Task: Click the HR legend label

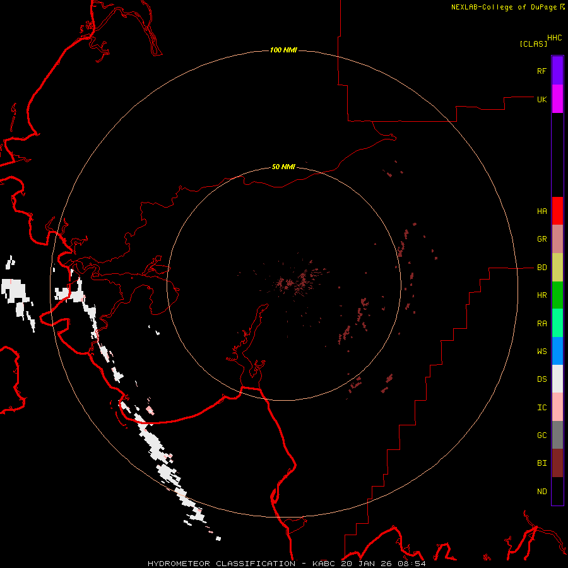Action: [541, 295]
